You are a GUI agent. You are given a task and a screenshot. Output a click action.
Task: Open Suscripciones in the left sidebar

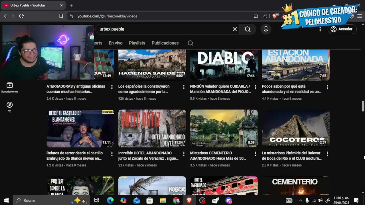10,87
